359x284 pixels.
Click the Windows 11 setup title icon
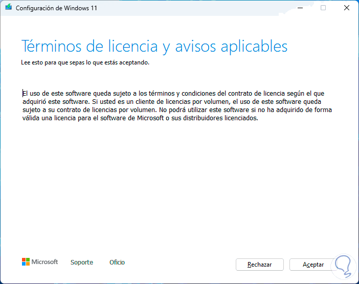(x=9, y=7)
